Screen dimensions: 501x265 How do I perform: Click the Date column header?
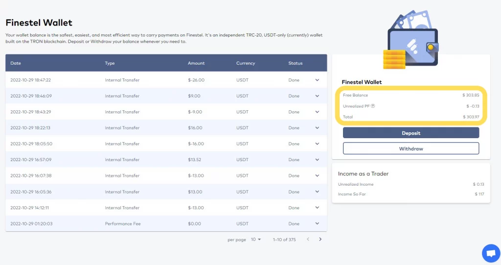coord(16,63)
